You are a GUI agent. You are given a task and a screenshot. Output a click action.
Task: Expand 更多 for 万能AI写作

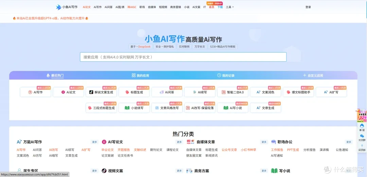[94, 142]
